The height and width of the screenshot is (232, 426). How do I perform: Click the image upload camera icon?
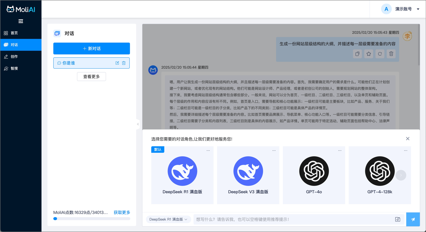[x=398, y=219]
